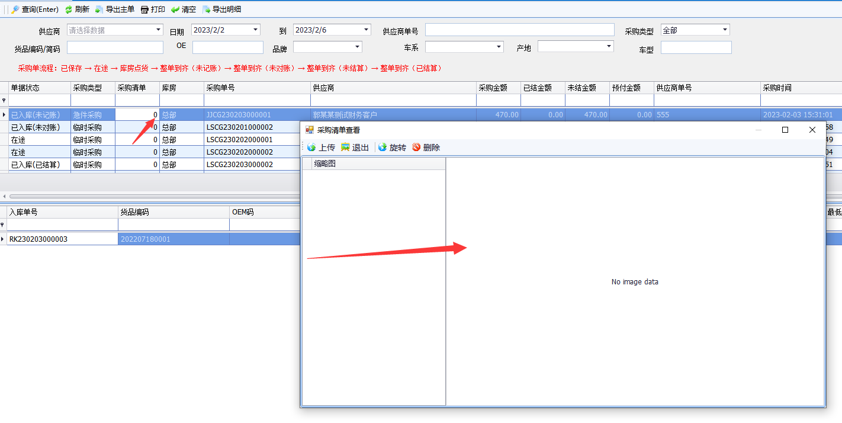Click the 已结金额 column header

[x=543, y=88]
